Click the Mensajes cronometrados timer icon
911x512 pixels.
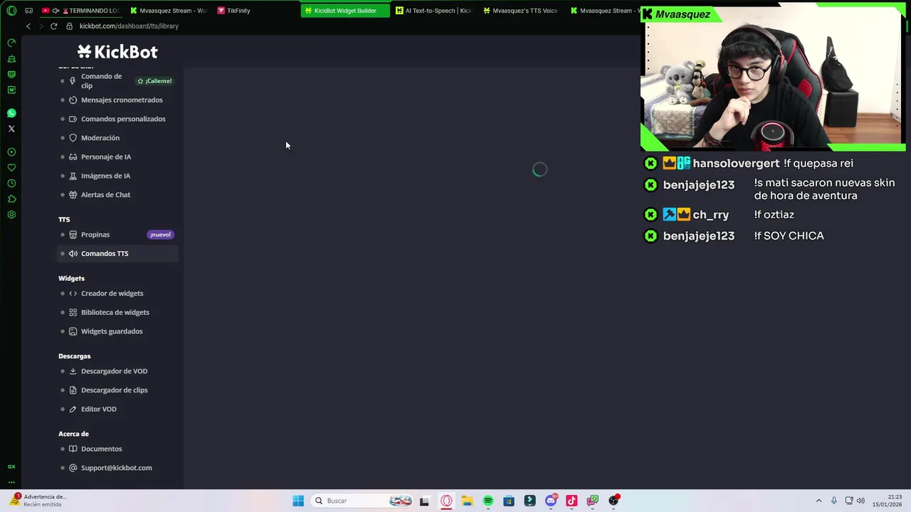pyautogui.click(x=73, y=100)
